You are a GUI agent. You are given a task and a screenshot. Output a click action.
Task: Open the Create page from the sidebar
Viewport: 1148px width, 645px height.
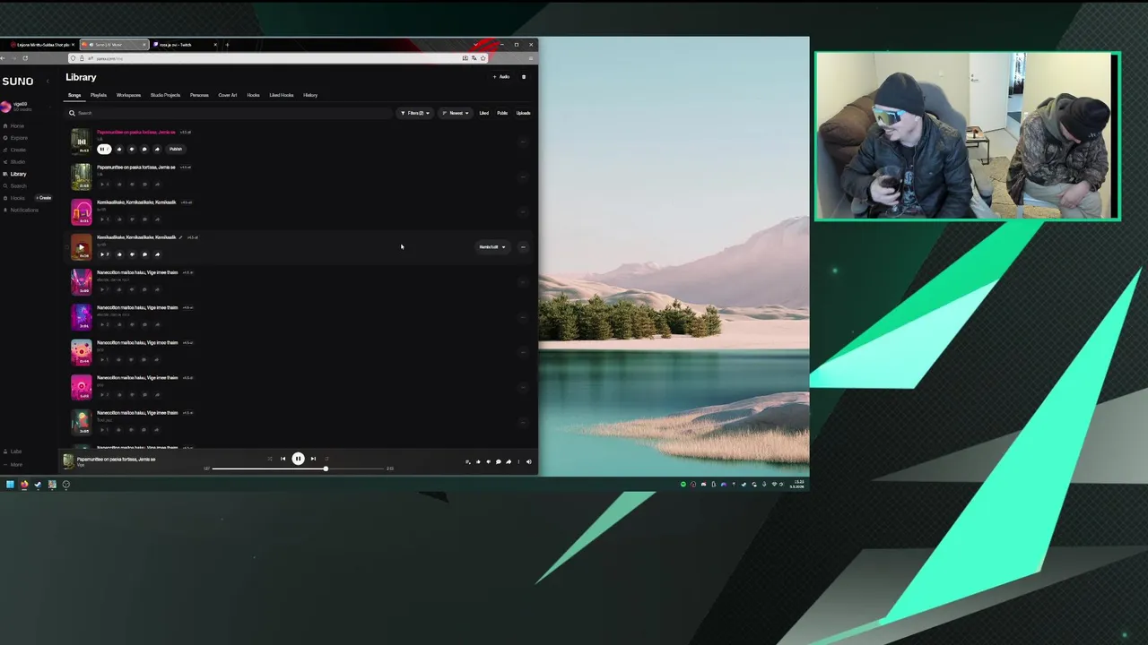click(x=14, y=150)
